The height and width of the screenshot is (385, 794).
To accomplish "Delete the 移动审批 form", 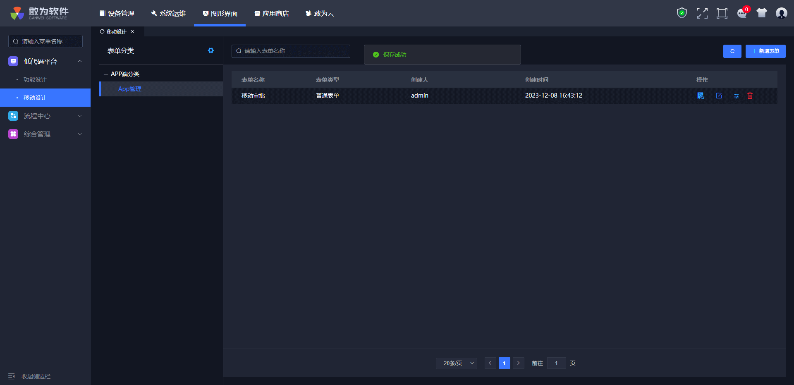I will click(750, 96).
